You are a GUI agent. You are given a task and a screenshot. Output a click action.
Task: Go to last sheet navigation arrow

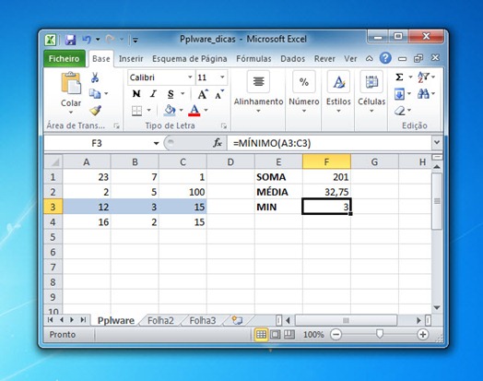[x=83, y=320]
